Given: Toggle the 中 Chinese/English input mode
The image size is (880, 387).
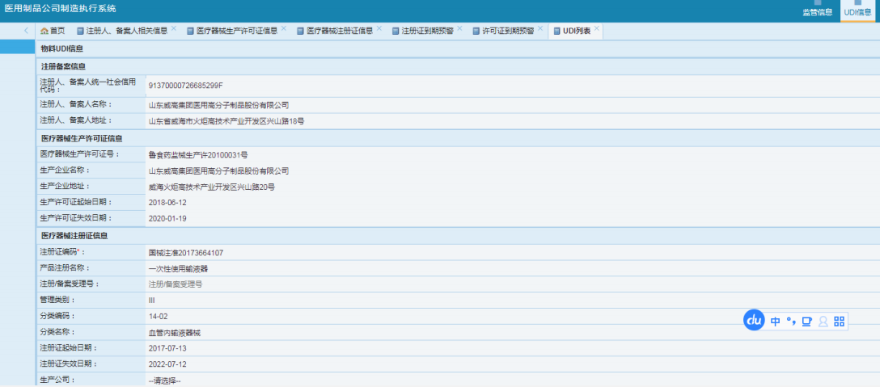Looking at the screenshot, I should [776, 321].
